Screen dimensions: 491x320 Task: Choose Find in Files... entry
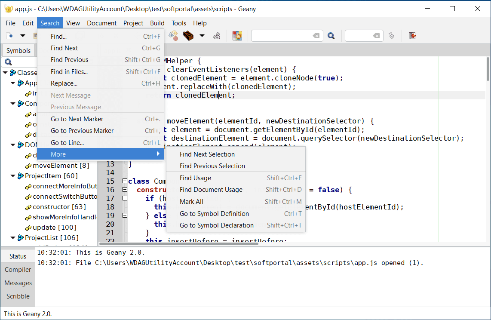(x=101, y=72)
